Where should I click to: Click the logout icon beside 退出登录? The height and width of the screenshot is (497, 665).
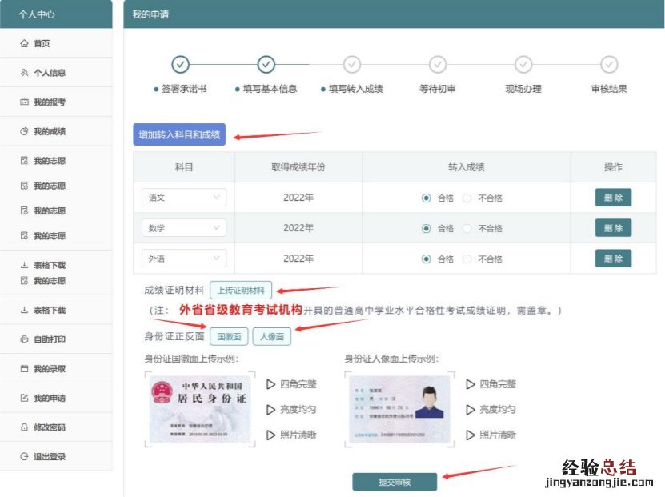coord(24,456)
